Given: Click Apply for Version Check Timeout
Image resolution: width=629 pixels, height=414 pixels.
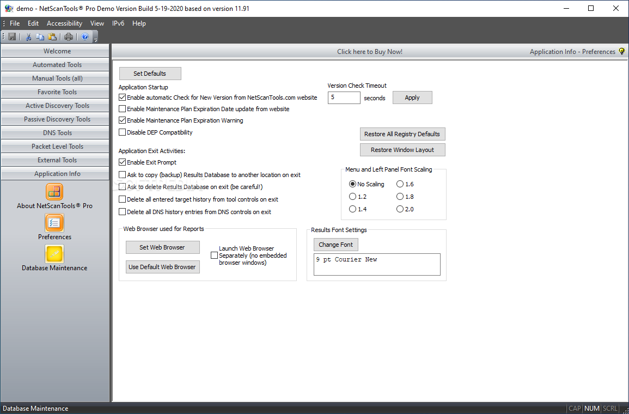Looking at the screenshot, I should 412,98.
